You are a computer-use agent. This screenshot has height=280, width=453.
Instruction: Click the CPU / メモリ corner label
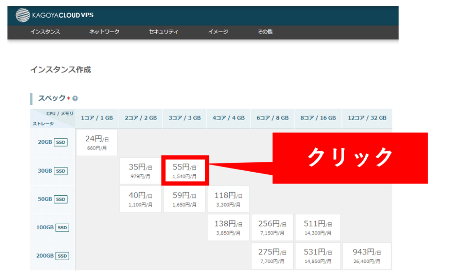[60, 114]
